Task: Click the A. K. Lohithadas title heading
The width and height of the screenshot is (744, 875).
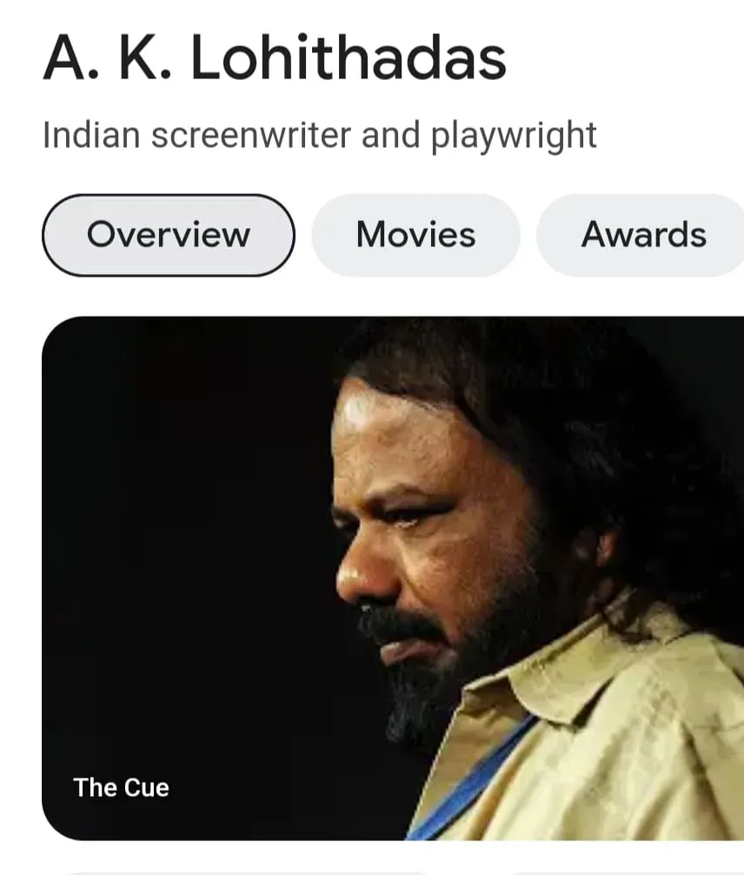Action: click(x=275, y=58)
